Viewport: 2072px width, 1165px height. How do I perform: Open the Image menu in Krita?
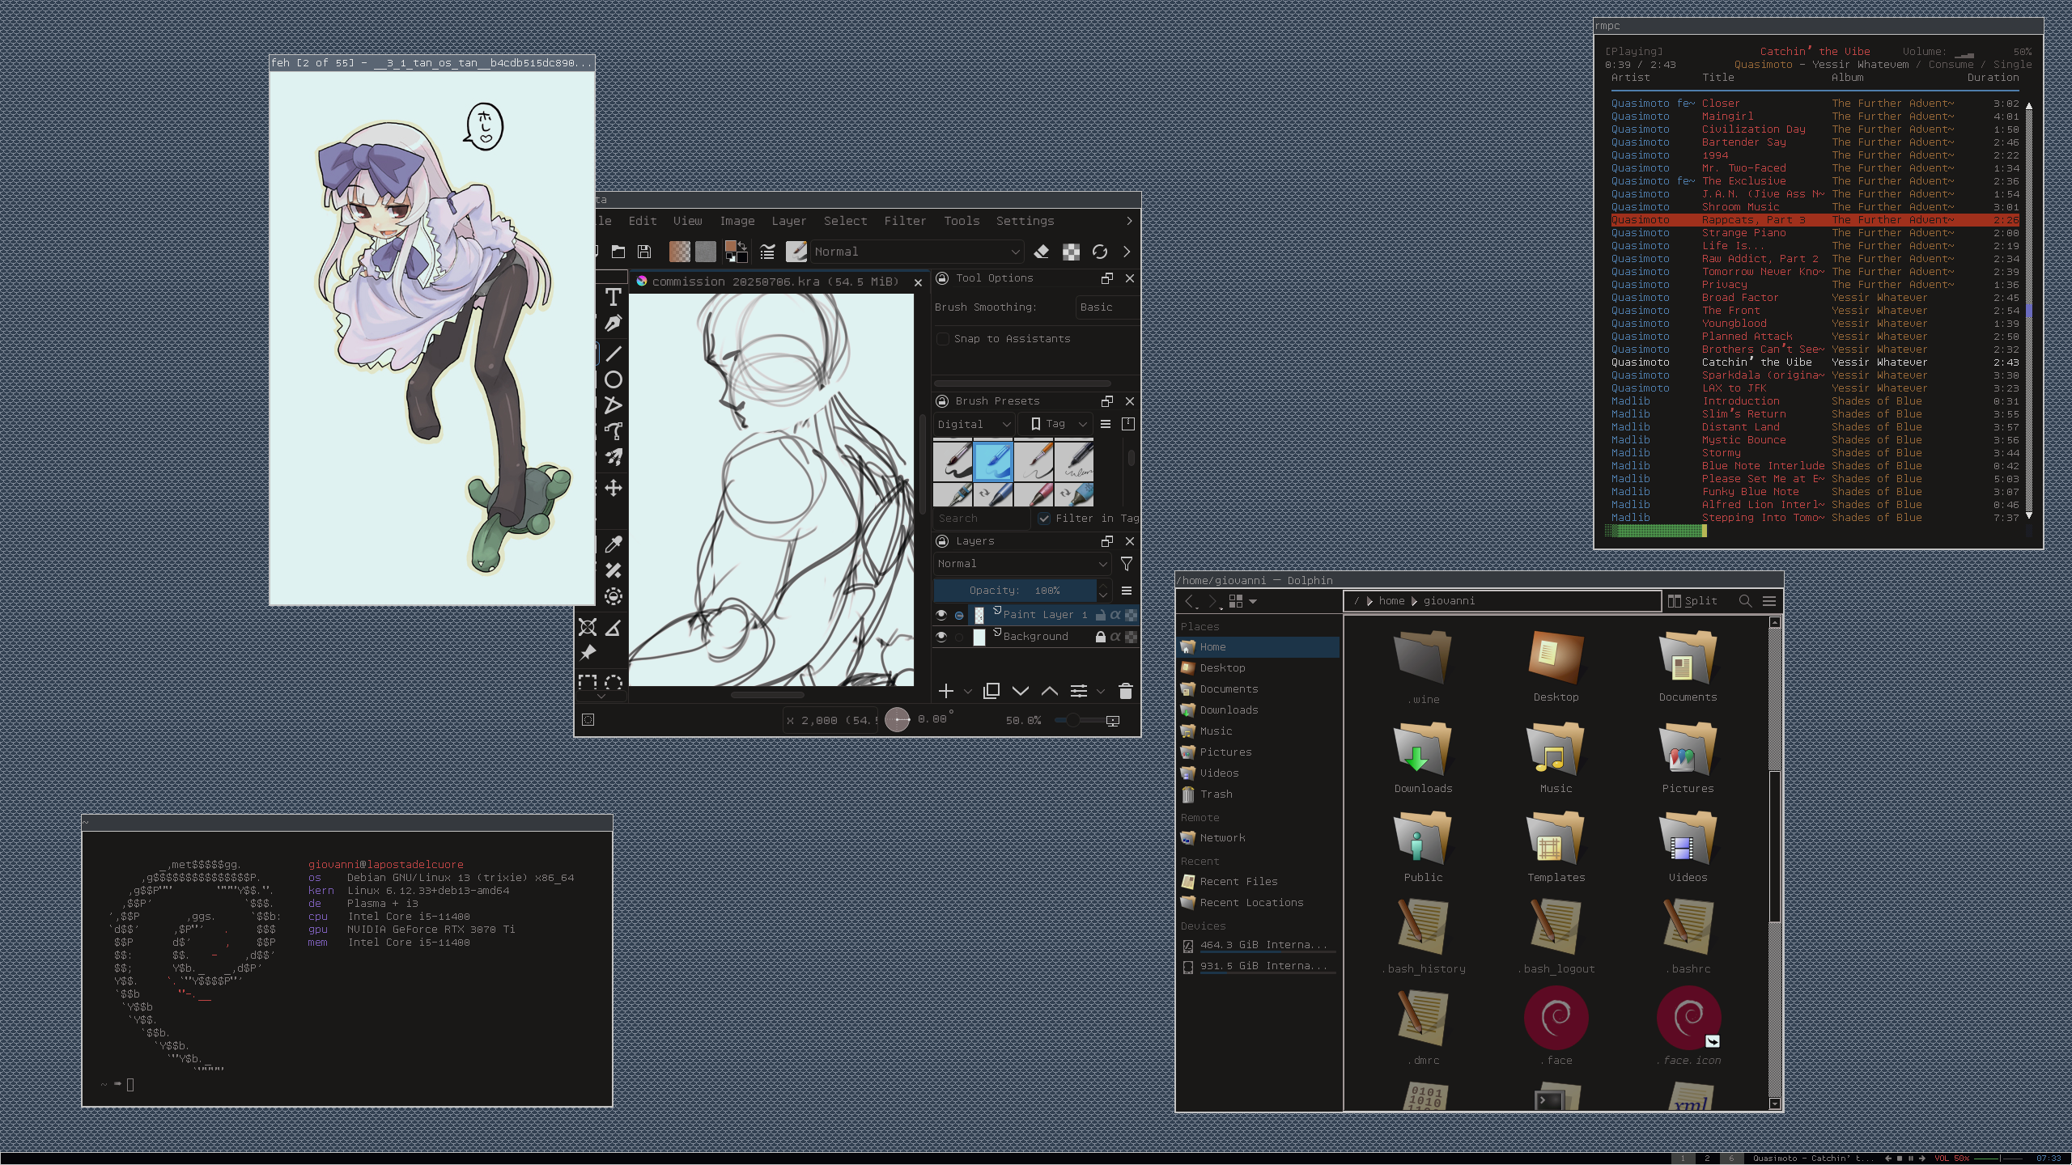737,221
